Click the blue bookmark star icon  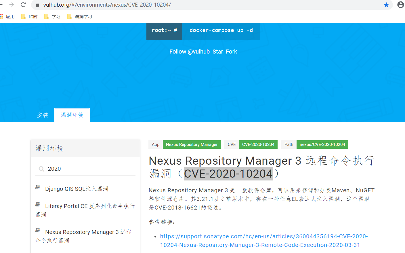point(386,5)
